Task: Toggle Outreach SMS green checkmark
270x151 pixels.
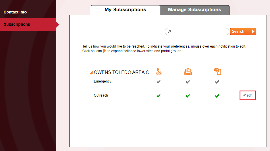Action: pyautogui.click(x=217, y=96)
